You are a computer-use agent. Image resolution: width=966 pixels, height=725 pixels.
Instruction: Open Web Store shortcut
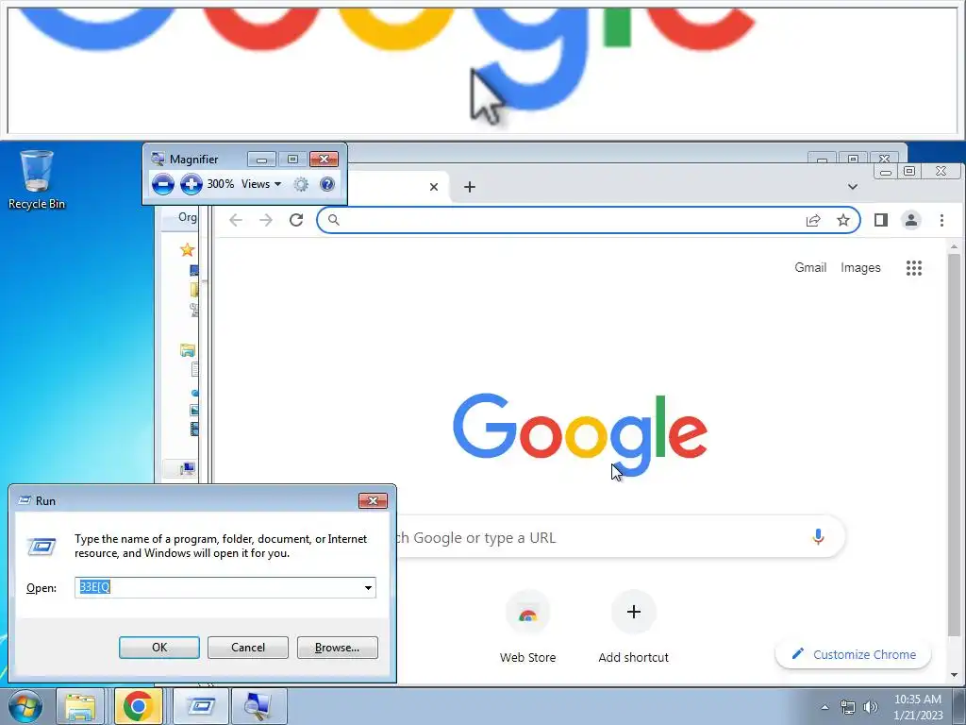pos(528,627)
